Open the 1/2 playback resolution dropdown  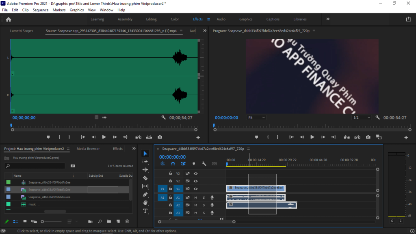362,117
